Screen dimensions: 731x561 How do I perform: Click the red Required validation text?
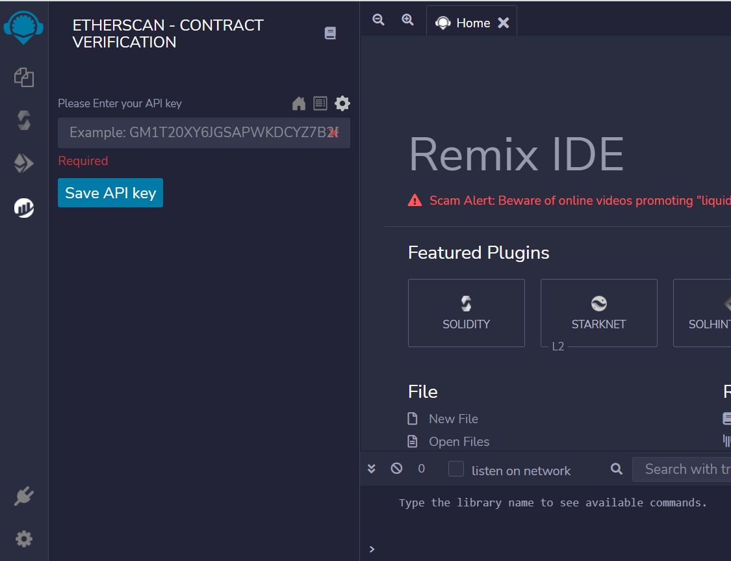tap(83, 161)
